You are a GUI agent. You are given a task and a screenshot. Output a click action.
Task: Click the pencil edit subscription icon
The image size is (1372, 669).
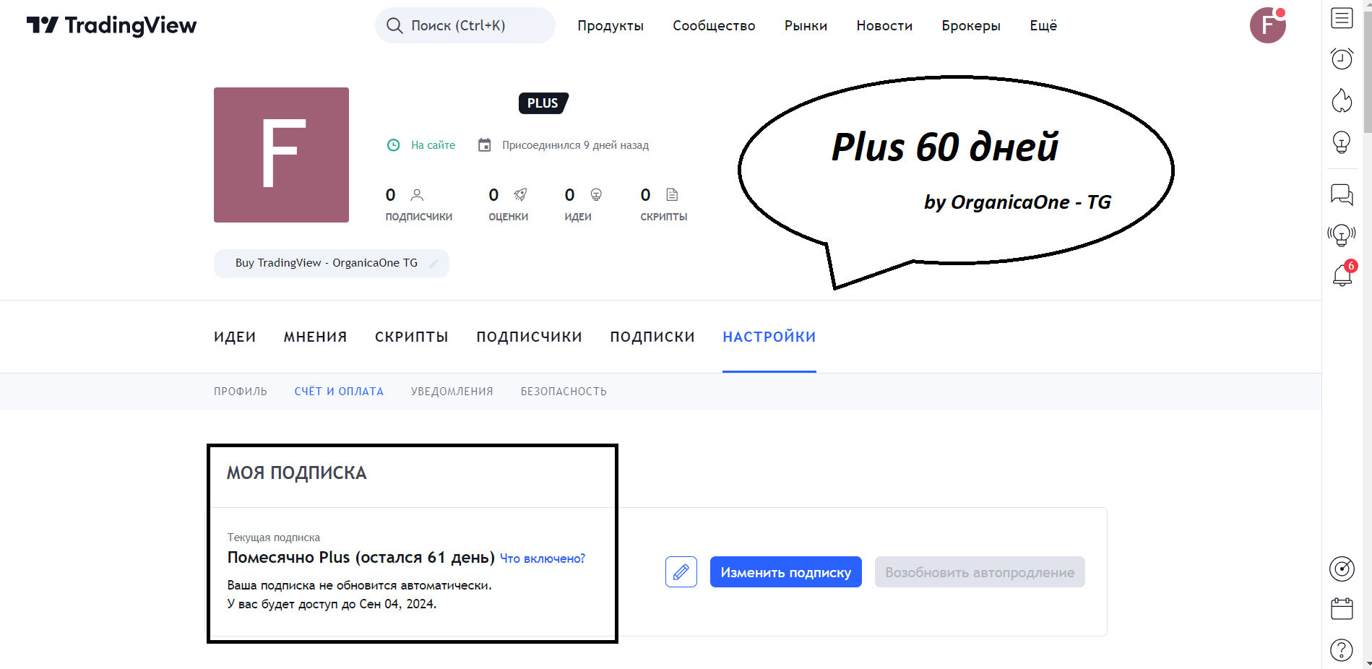[x=681, y=572]
